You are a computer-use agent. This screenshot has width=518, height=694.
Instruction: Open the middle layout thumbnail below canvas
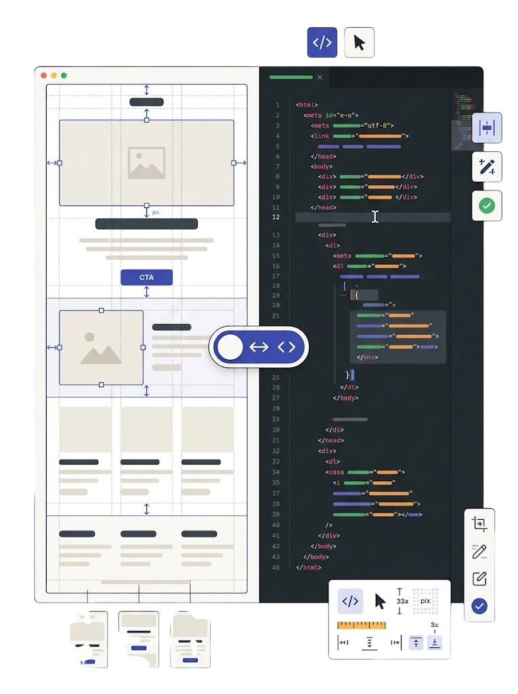click(x=139, y=640)
